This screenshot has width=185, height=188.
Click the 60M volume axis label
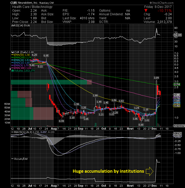(7, 104)
